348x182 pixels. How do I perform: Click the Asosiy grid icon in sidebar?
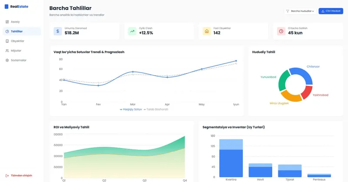(x=7, y=22)
